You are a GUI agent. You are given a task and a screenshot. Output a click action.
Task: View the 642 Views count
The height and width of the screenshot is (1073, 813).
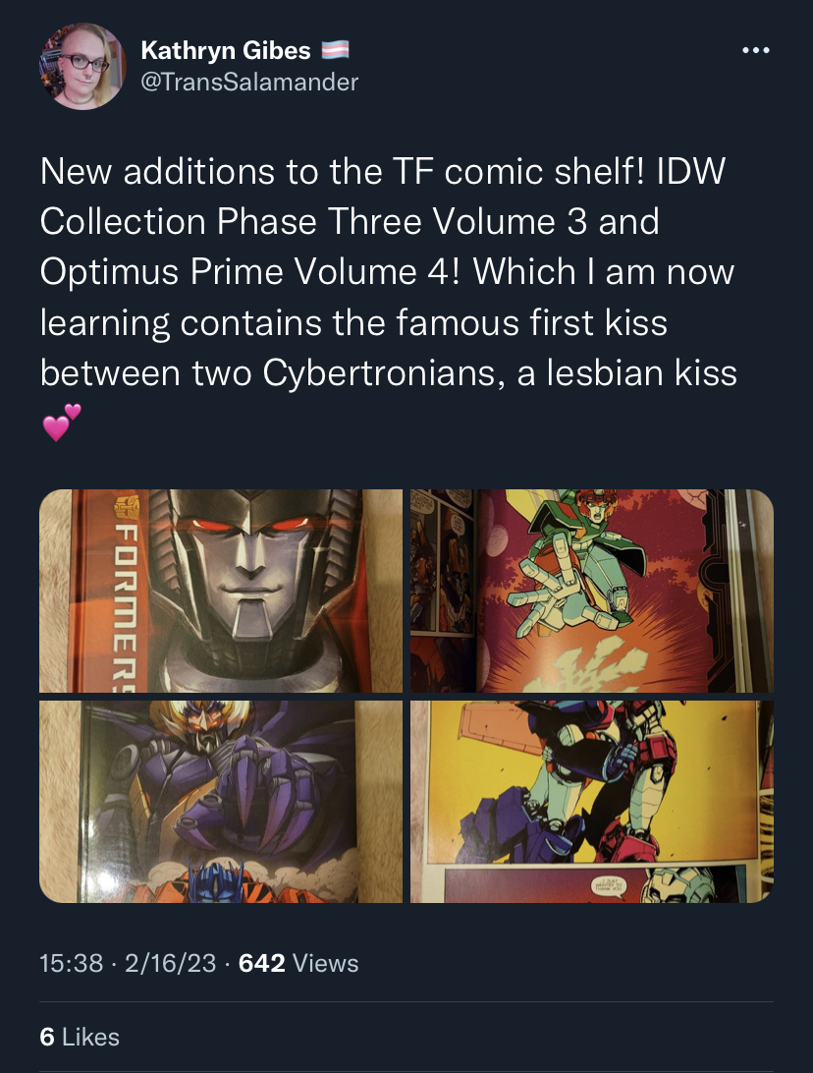click(298, 964)
